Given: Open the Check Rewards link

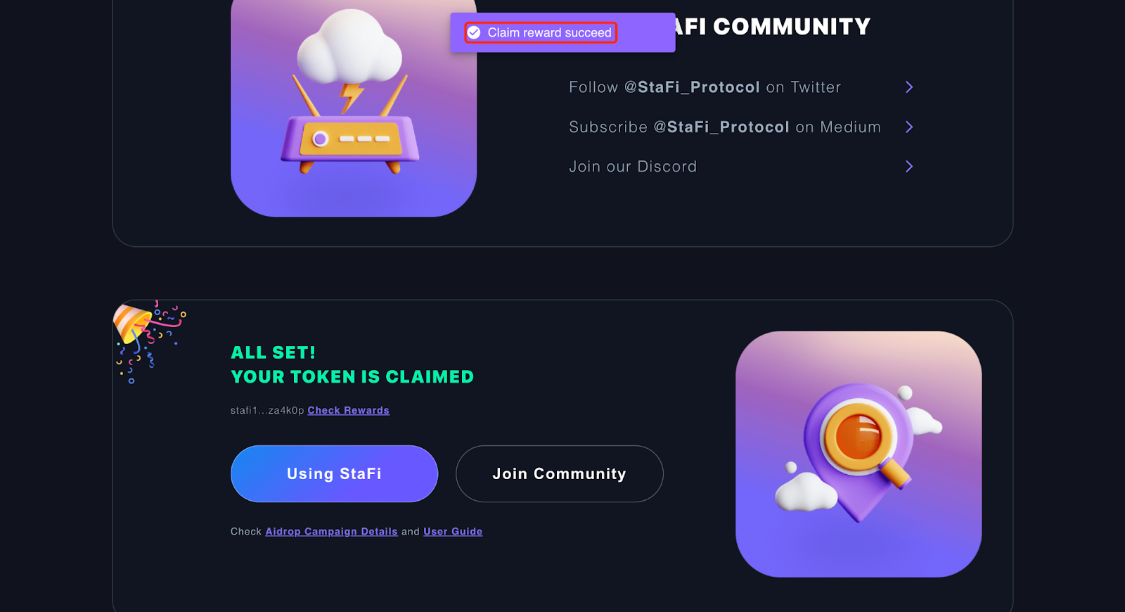Looking at the screenshot, I should [348, 410].
